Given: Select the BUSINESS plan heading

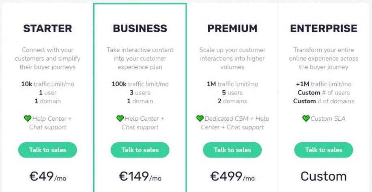Looking at the screenshot, I should 140,28.
